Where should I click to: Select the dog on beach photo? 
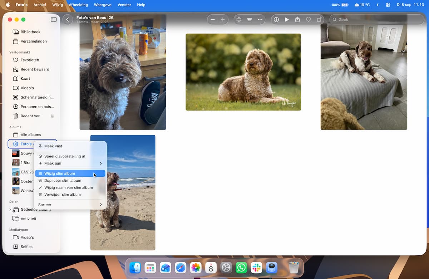click(123, 192)
